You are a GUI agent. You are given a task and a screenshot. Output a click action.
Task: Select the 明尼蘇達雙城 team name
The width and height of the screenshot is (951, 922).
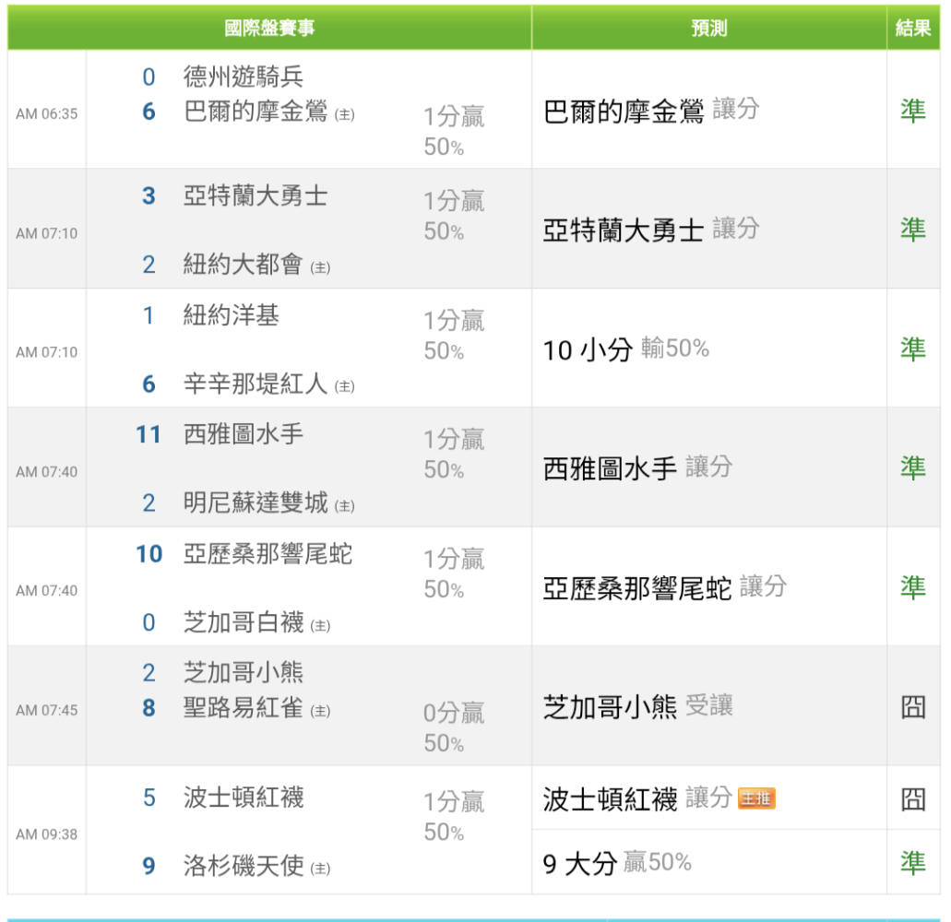(x=256, y=502)
